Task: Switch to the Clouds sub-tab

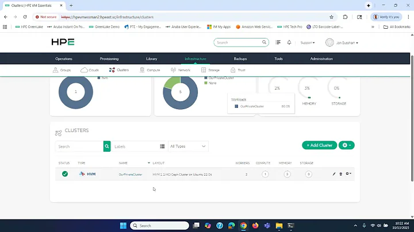Action: (90, 70)
